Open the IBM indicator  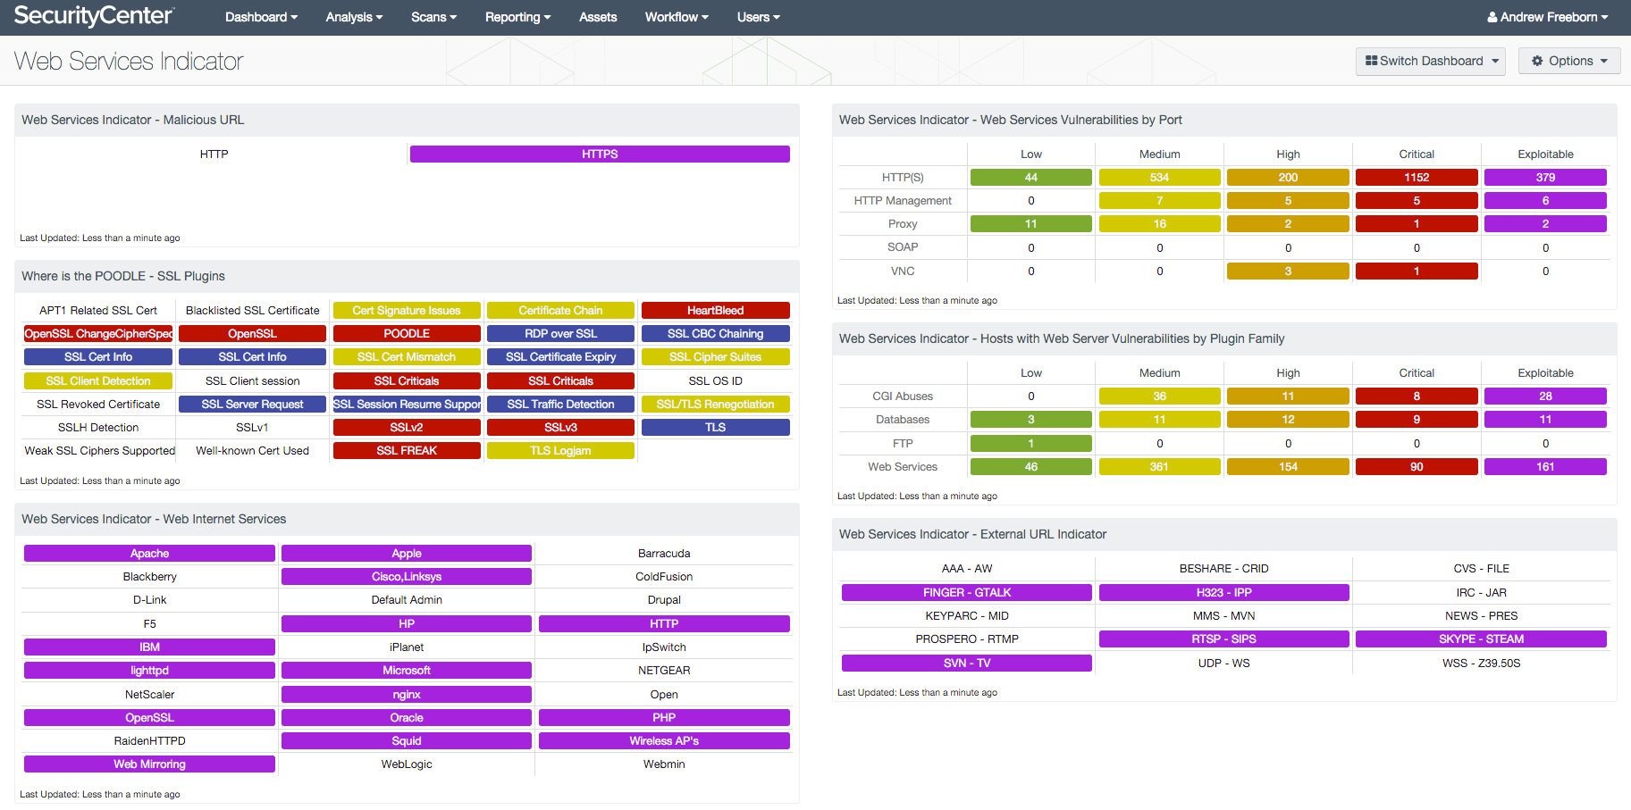[x=149, y=647]
